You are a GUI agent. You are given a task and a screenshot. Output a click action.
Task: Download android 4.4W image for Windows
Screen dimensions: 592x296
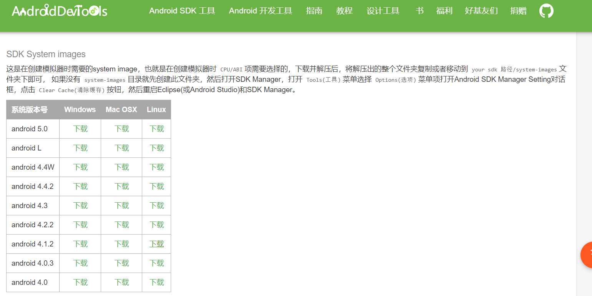tap(80, 167)
